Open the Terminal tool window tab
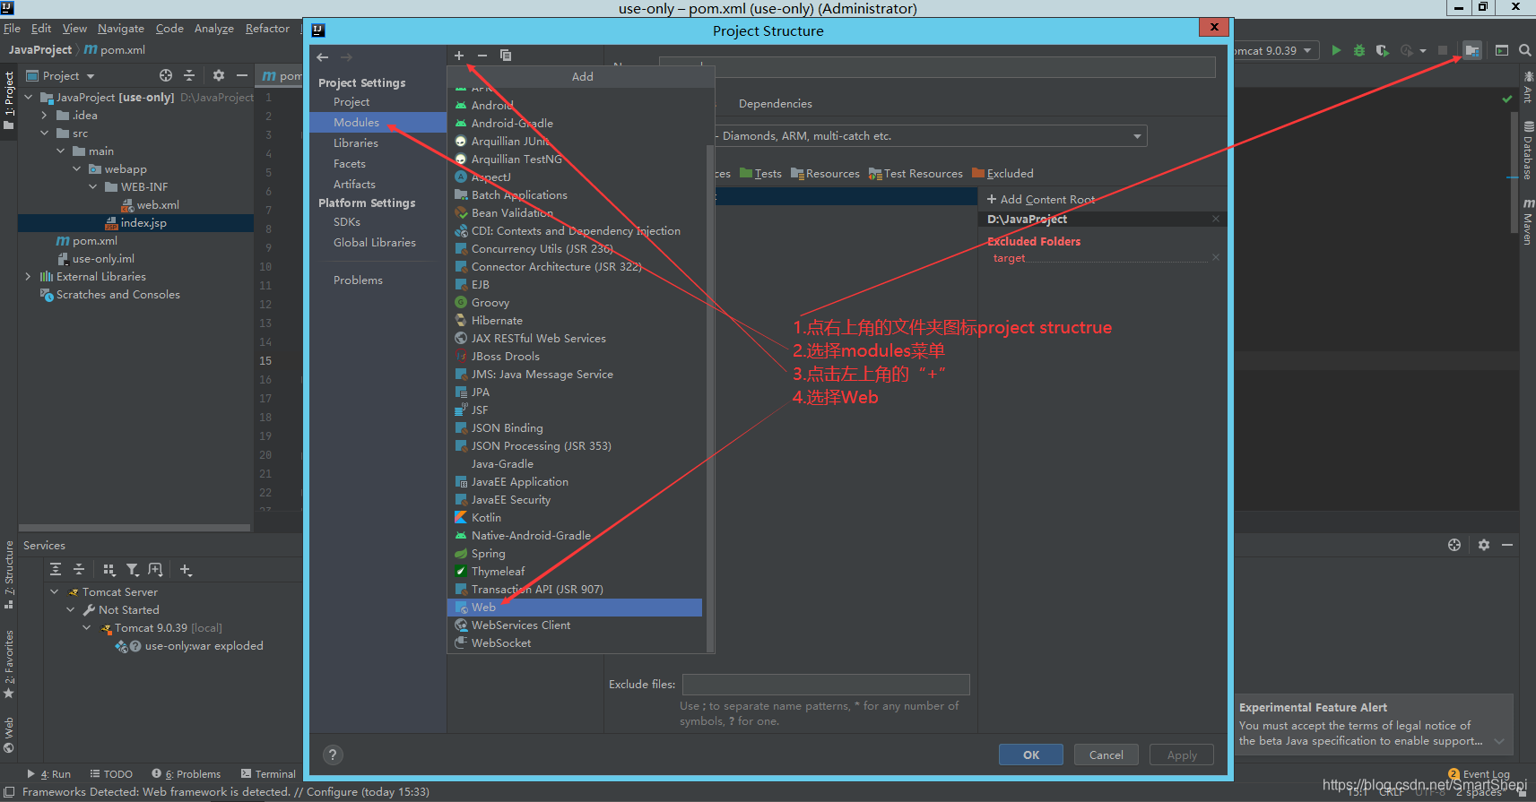This screenshot has height=802, width=1536. point(268,774)
